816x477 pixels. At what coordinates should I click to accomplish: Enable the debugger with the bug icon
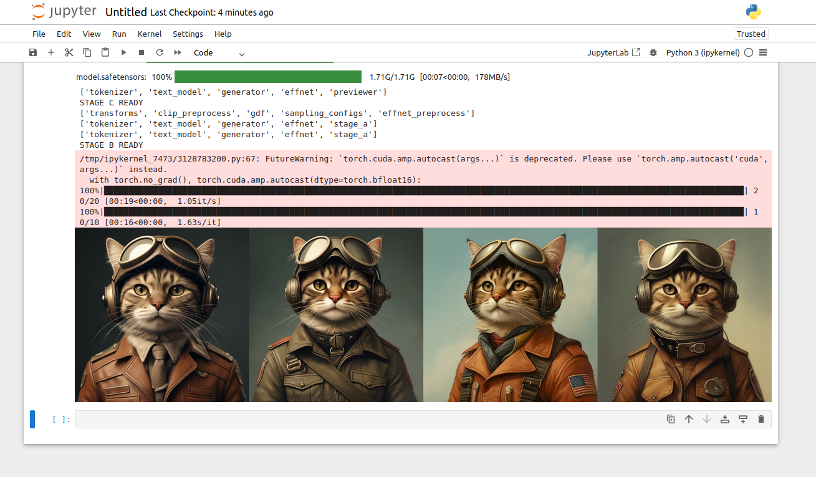pos(653,53)
